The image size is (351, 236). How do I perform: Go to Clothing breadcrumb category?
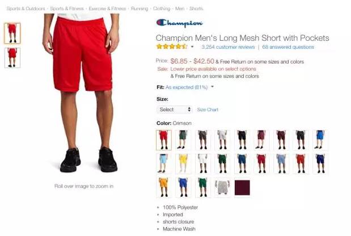tap(162, 9)
